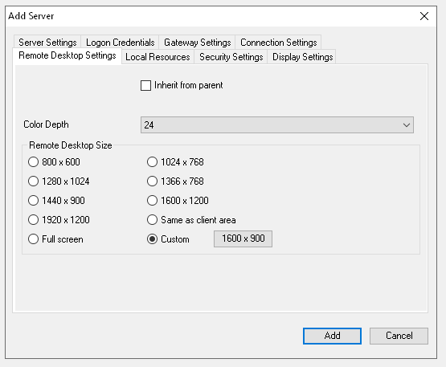This screenshot has height=367, width=446.
Task: Open the Server Settings tab
Action: pyautogui.click(x=47, y=43)
